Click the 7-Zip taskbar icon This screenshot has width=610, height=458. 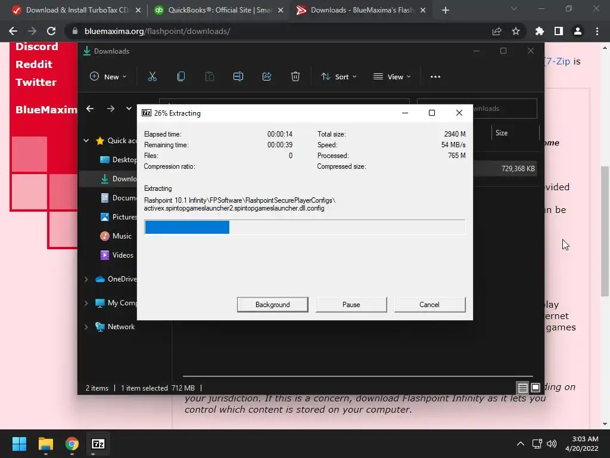click(98, 444)
